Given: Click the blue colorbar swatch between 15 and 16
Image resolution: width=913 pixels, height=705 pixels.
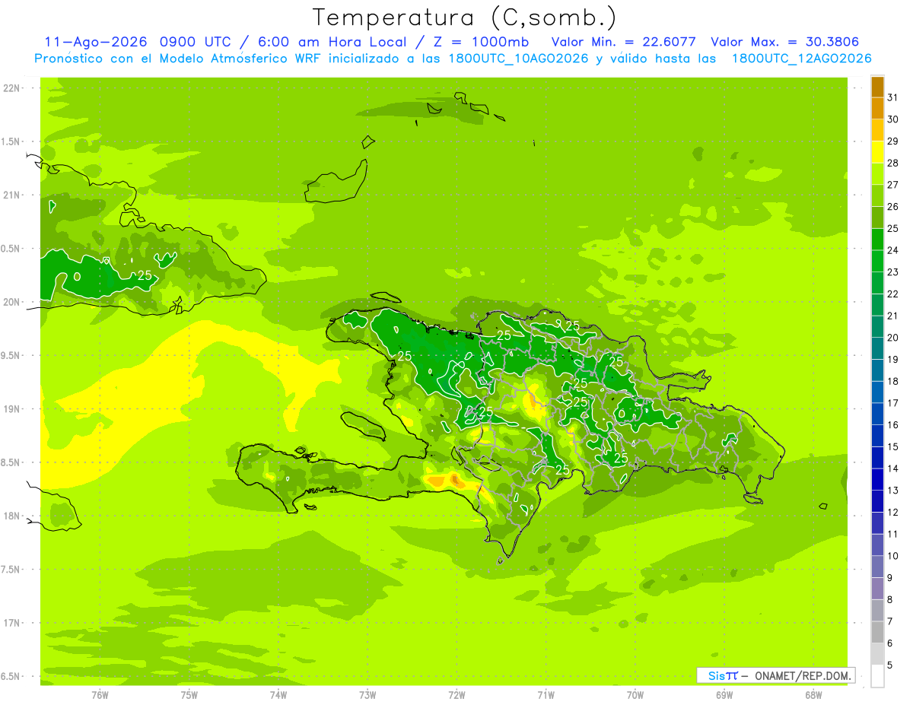Looking at the screenshot, I should [877, 436].
